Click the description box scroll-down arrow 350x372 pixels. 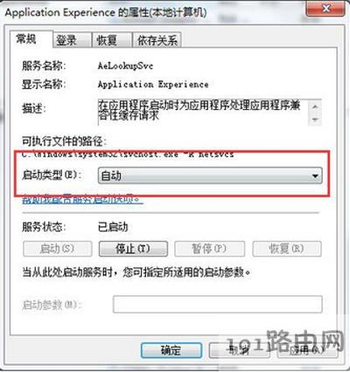pyautogui.click(x=315, y=120)
